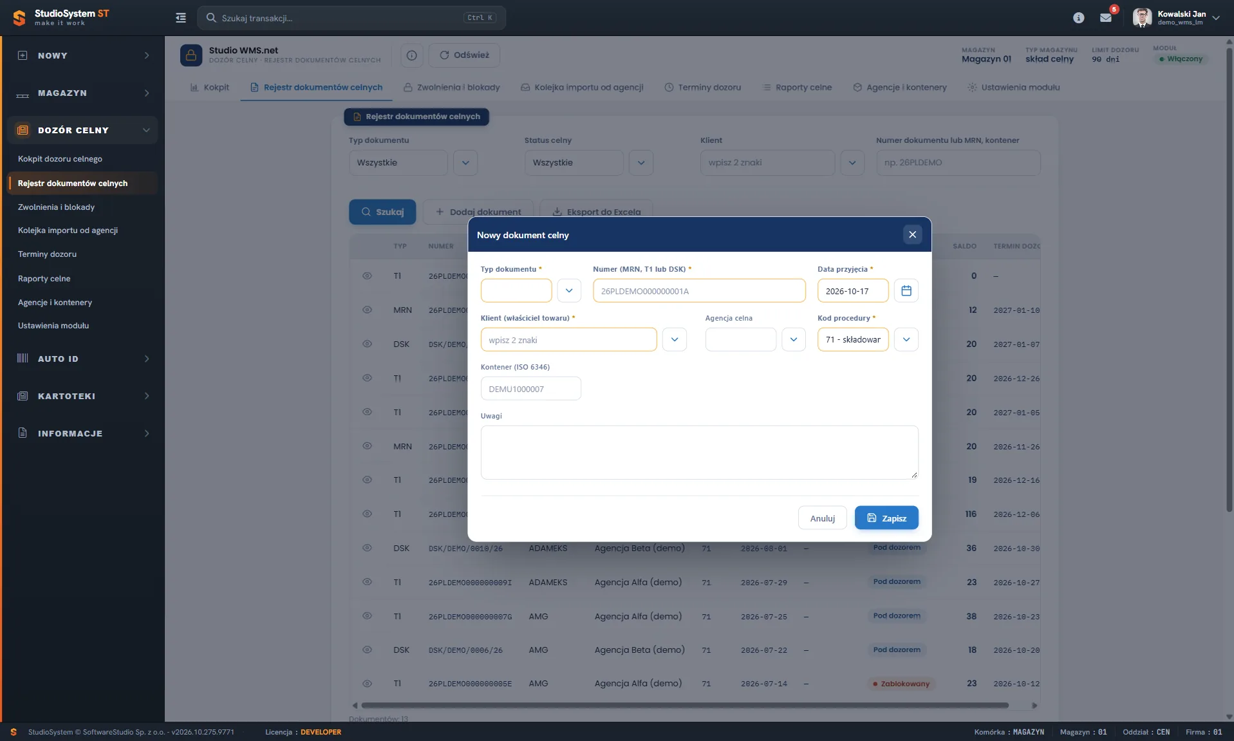Image resolution: width=1234 pixels, height=741 pixels.
Task: Click the lock icon next to Studio WMS.net
Action: coord(191,55)
